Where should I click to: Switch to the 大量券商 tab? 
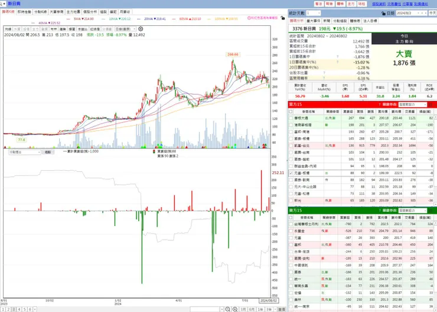(57, 12)
